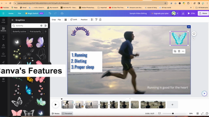Open the Position panel
Viewport: 209px width, 117px height.
point(84,19)
